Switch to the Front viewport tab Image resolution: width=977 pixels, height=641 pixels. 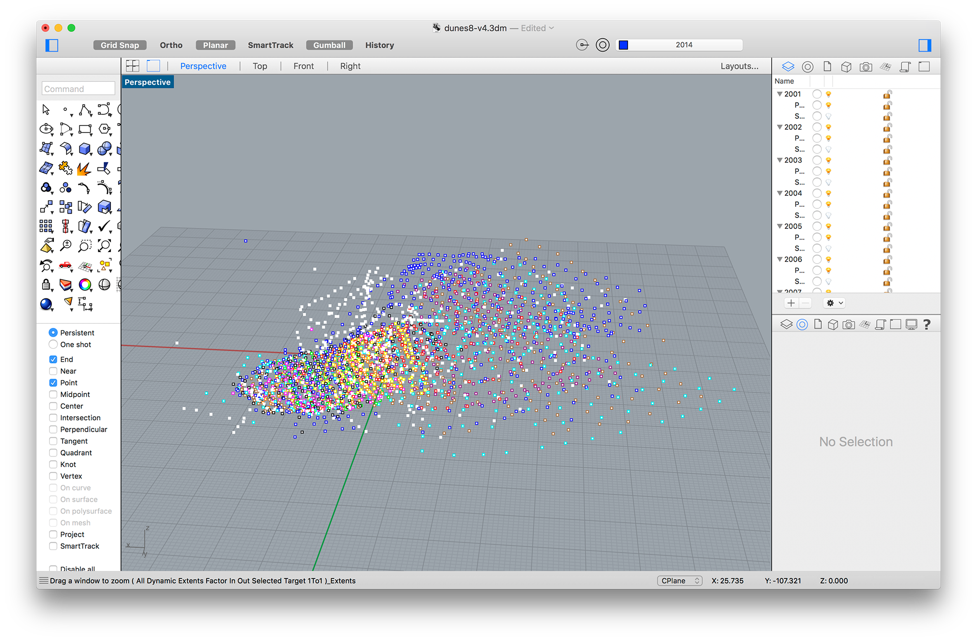coord(304,66)
